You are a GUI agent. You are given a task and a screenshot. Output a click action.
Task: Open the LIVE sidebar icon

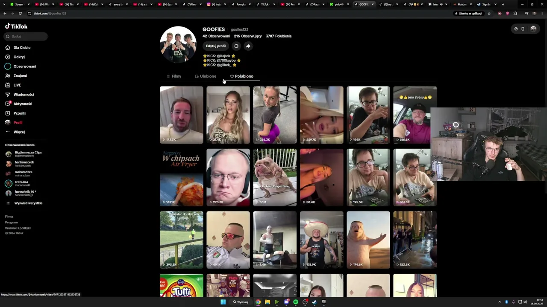(x=8, y=85)
